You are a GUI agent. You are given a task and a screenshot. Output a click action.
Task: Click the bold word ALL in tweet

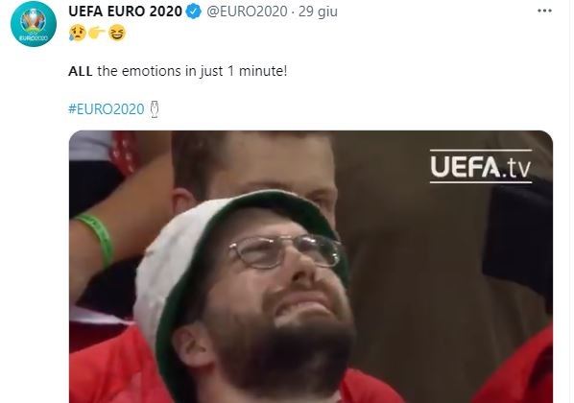(x=81, y=71)
